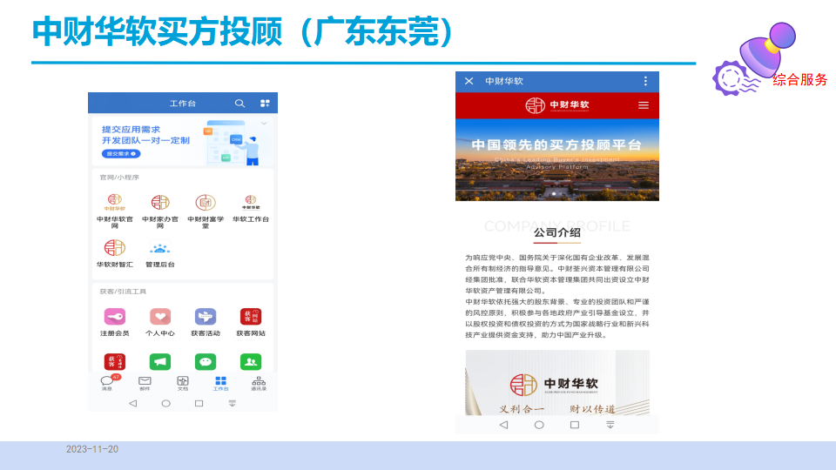Open the 获客网站 red icon

pyautogui.click(x=251, y=317)
